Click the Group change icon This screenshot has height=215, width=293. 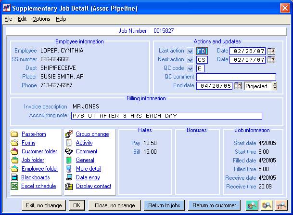pos(69,134)
